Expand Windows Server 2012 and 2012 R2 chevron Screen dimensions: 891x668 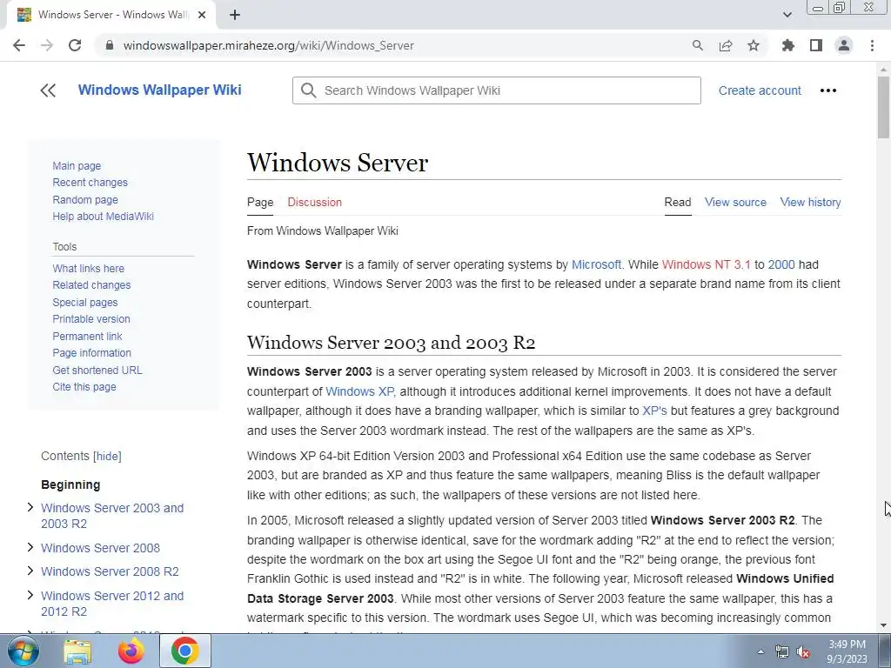(30, 595)
